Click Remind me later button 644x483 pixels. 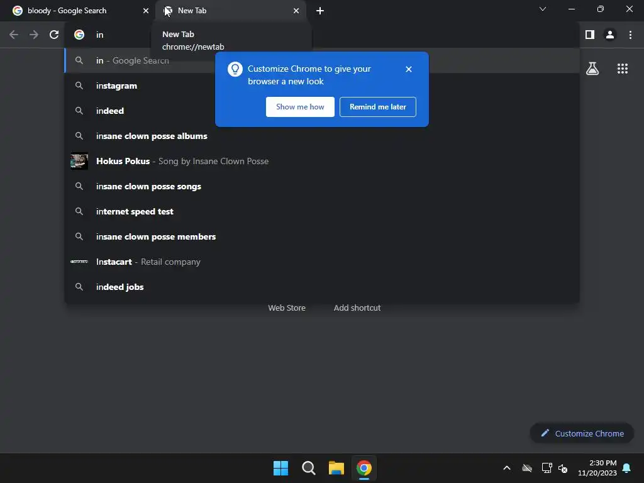pyautogui.click(x=378, y=107)
